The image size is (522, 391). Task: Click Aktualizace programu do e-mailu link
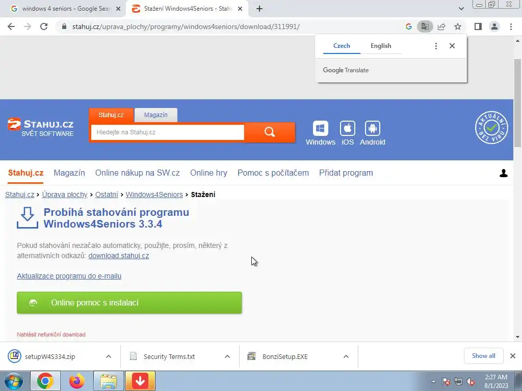point(69,276)
